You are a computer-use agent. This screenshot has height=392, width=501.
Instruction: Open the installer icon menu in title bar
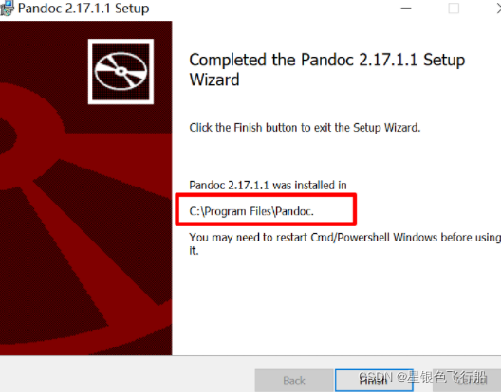click(7, 9)
